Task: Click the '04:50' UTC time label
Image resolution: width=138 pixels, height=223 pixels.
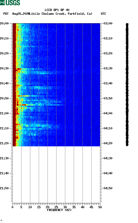Action: click(x=108, y=188)
